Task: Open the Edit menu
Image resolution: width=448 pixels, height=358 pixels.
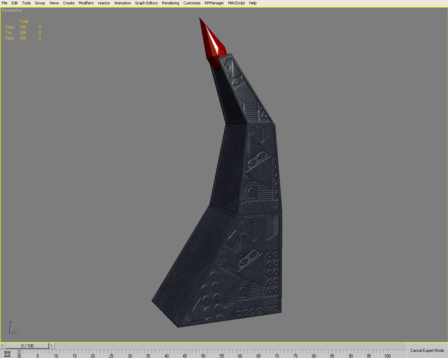Action: tap(14, 3)
